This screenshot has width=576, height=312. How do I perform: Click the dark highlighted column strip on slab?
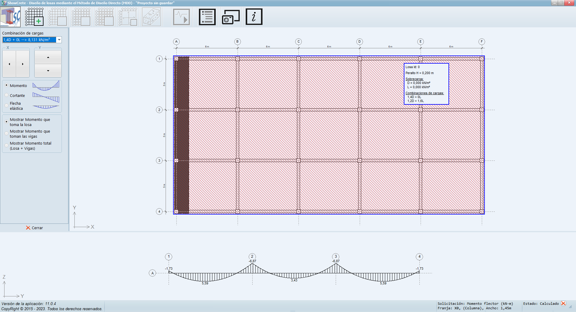182,135
